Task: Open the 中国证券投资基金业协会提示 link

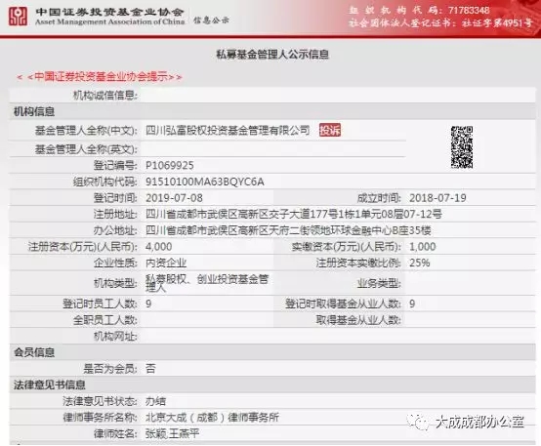Action: pyautogui.click(x=100, y=76)
